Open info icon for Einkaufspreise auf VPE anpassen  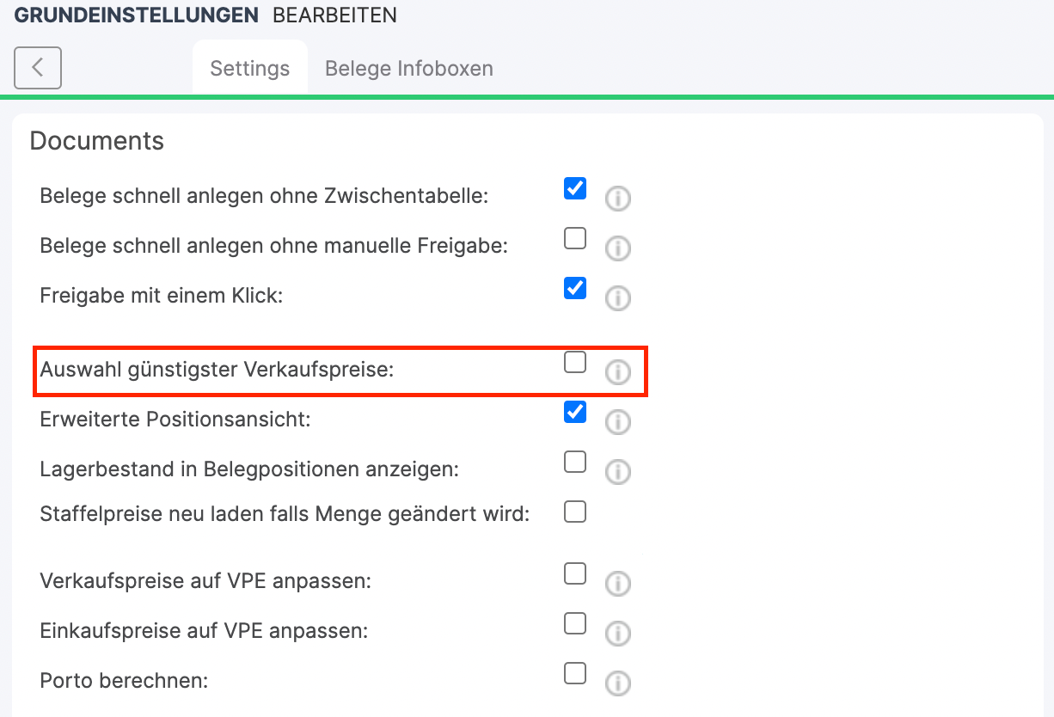click(617, 634)
